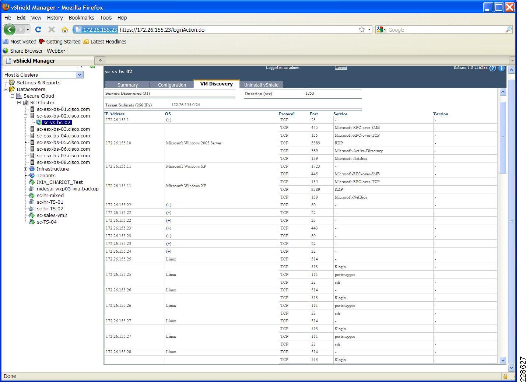Select nidesai-wxp03-ixia-backup VM
Screen dimensions: 526x382
click(68, 189)
